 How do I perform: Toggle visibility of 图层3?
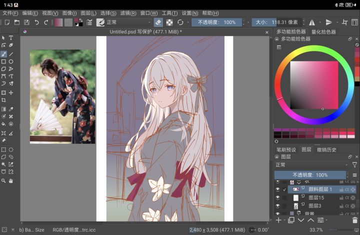click(277, 206)
